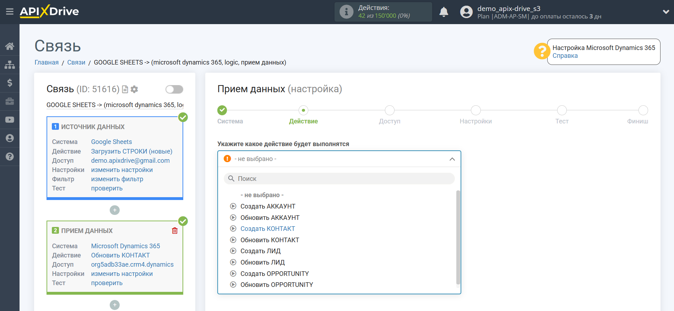
Task: Select 'Создать ЛИД' option
Action: pos(260,251)
